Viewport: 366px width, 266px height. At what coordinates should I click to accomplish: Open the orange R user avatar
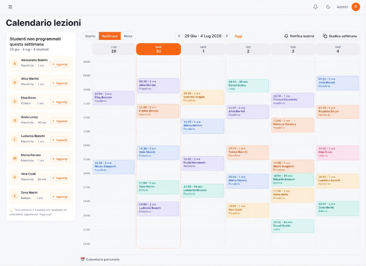click(x=356, y=7)
